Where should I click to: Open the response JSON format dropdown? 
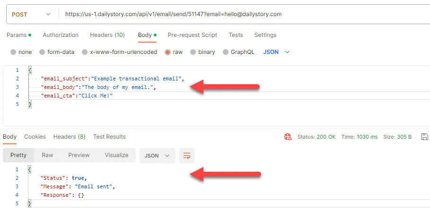tap(157, 155)
